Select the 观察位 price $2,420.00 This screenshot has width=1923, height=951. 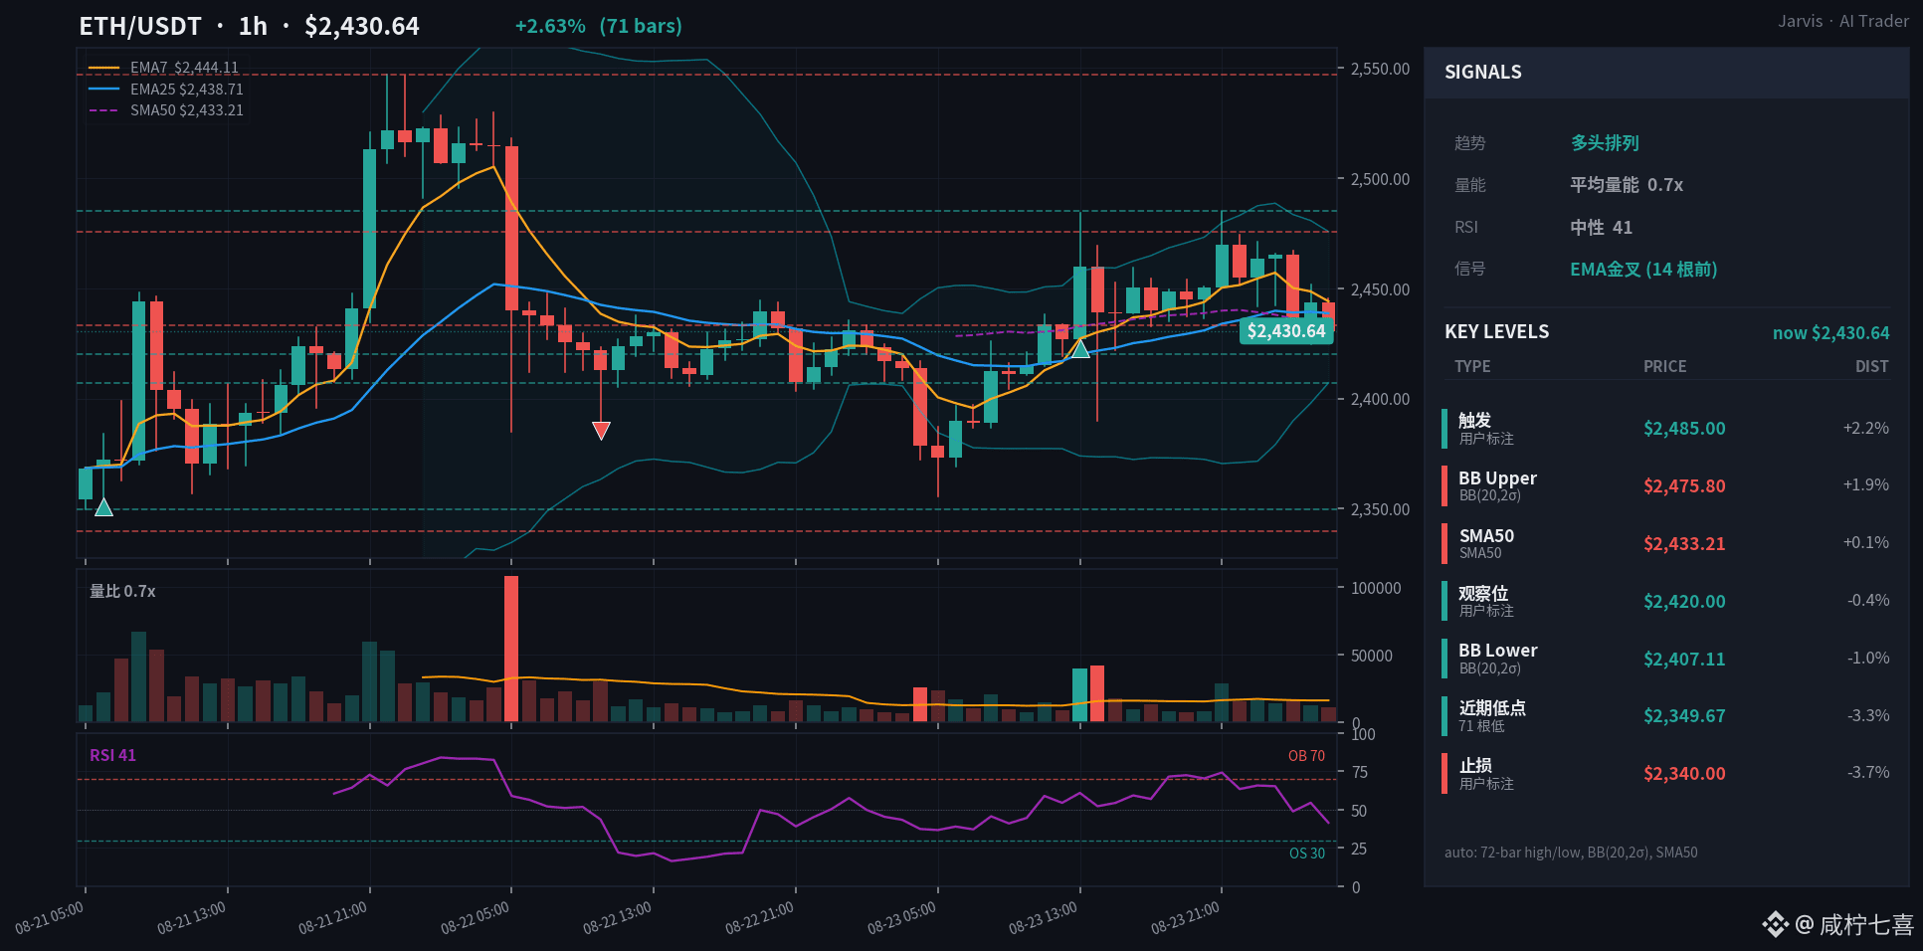click(x=1684, y=602)
